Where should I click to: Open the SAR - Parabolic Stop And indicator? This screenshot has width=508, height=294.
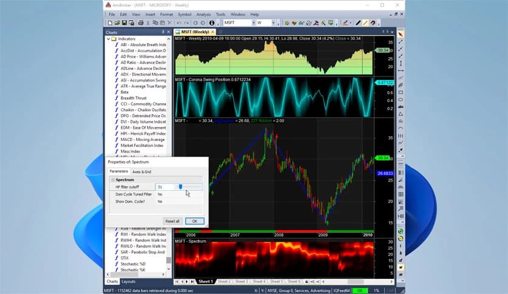pyautogui.click(x=143, y=252)
